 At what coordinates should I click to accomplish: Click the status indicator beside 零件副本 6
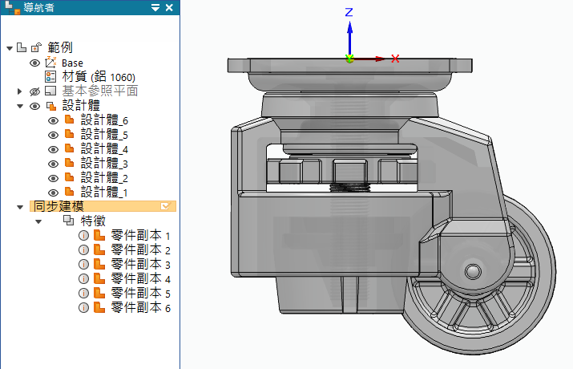click(83, 308)
